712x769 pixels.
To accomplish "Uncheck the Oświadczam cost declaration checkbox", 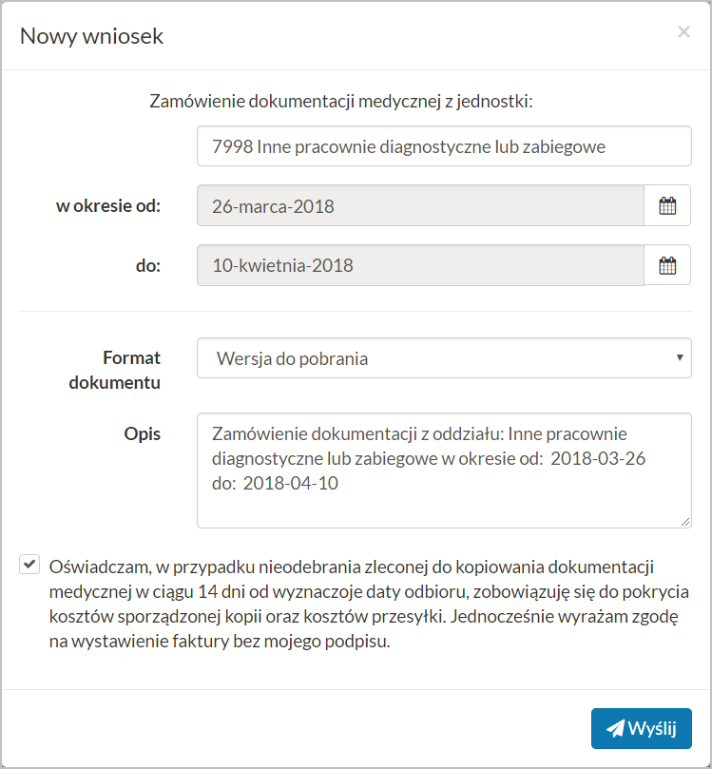I will [x=29, y=564].
